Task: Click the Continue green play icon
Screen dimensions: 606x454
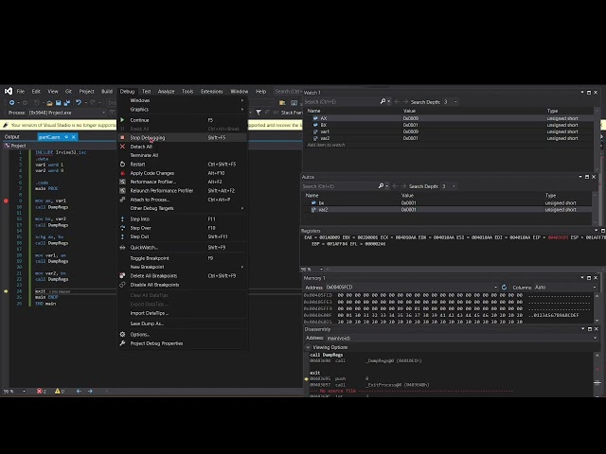Action: (122, 120)
